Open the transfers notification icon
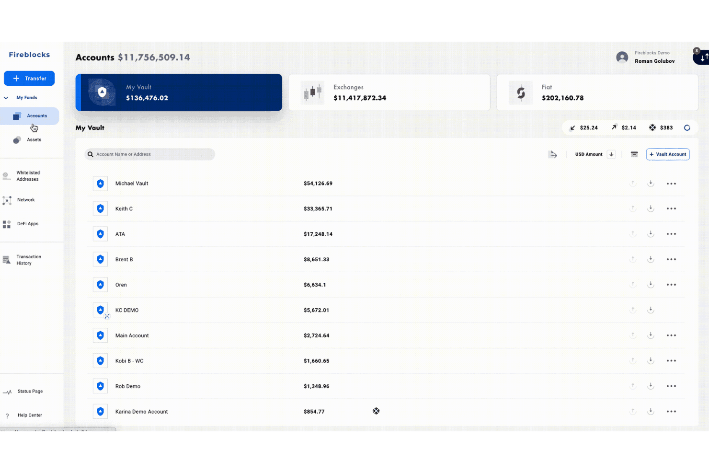Viewport: 709px width, 473px height. tap(703, 57)
